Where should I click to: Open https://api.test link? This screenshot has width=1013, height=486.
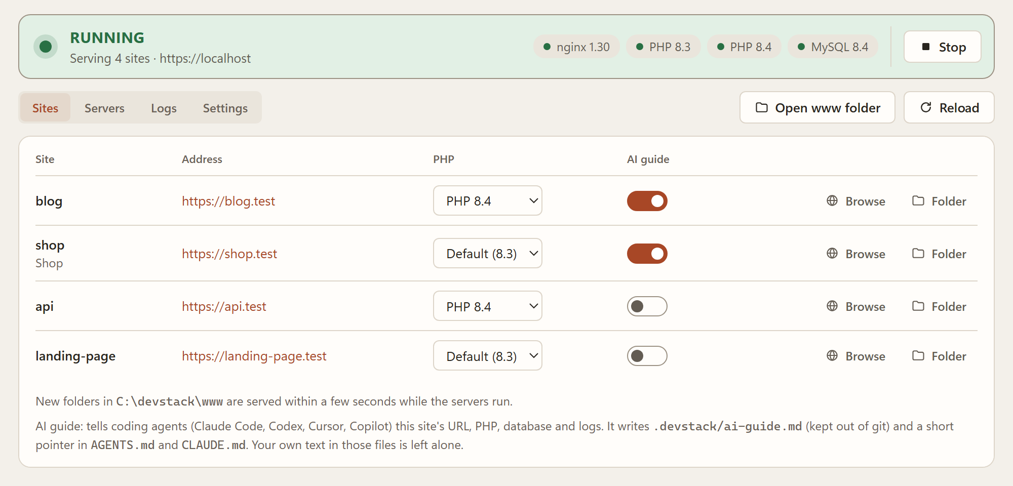(x=224, y=306)
